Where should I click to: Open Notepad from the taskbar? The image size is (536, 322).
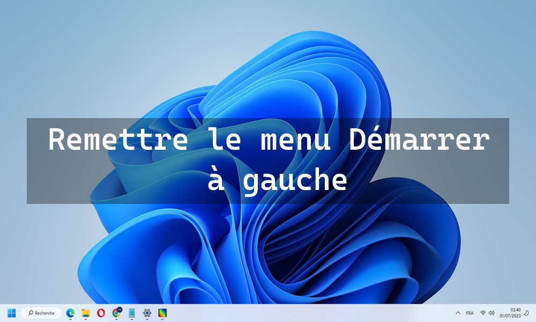(131, 312)
